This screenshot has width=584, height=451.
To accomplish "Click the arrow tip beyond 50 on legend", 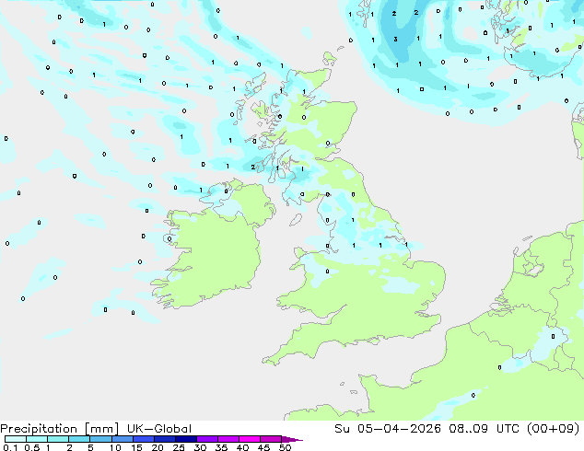I will (292, 439).
